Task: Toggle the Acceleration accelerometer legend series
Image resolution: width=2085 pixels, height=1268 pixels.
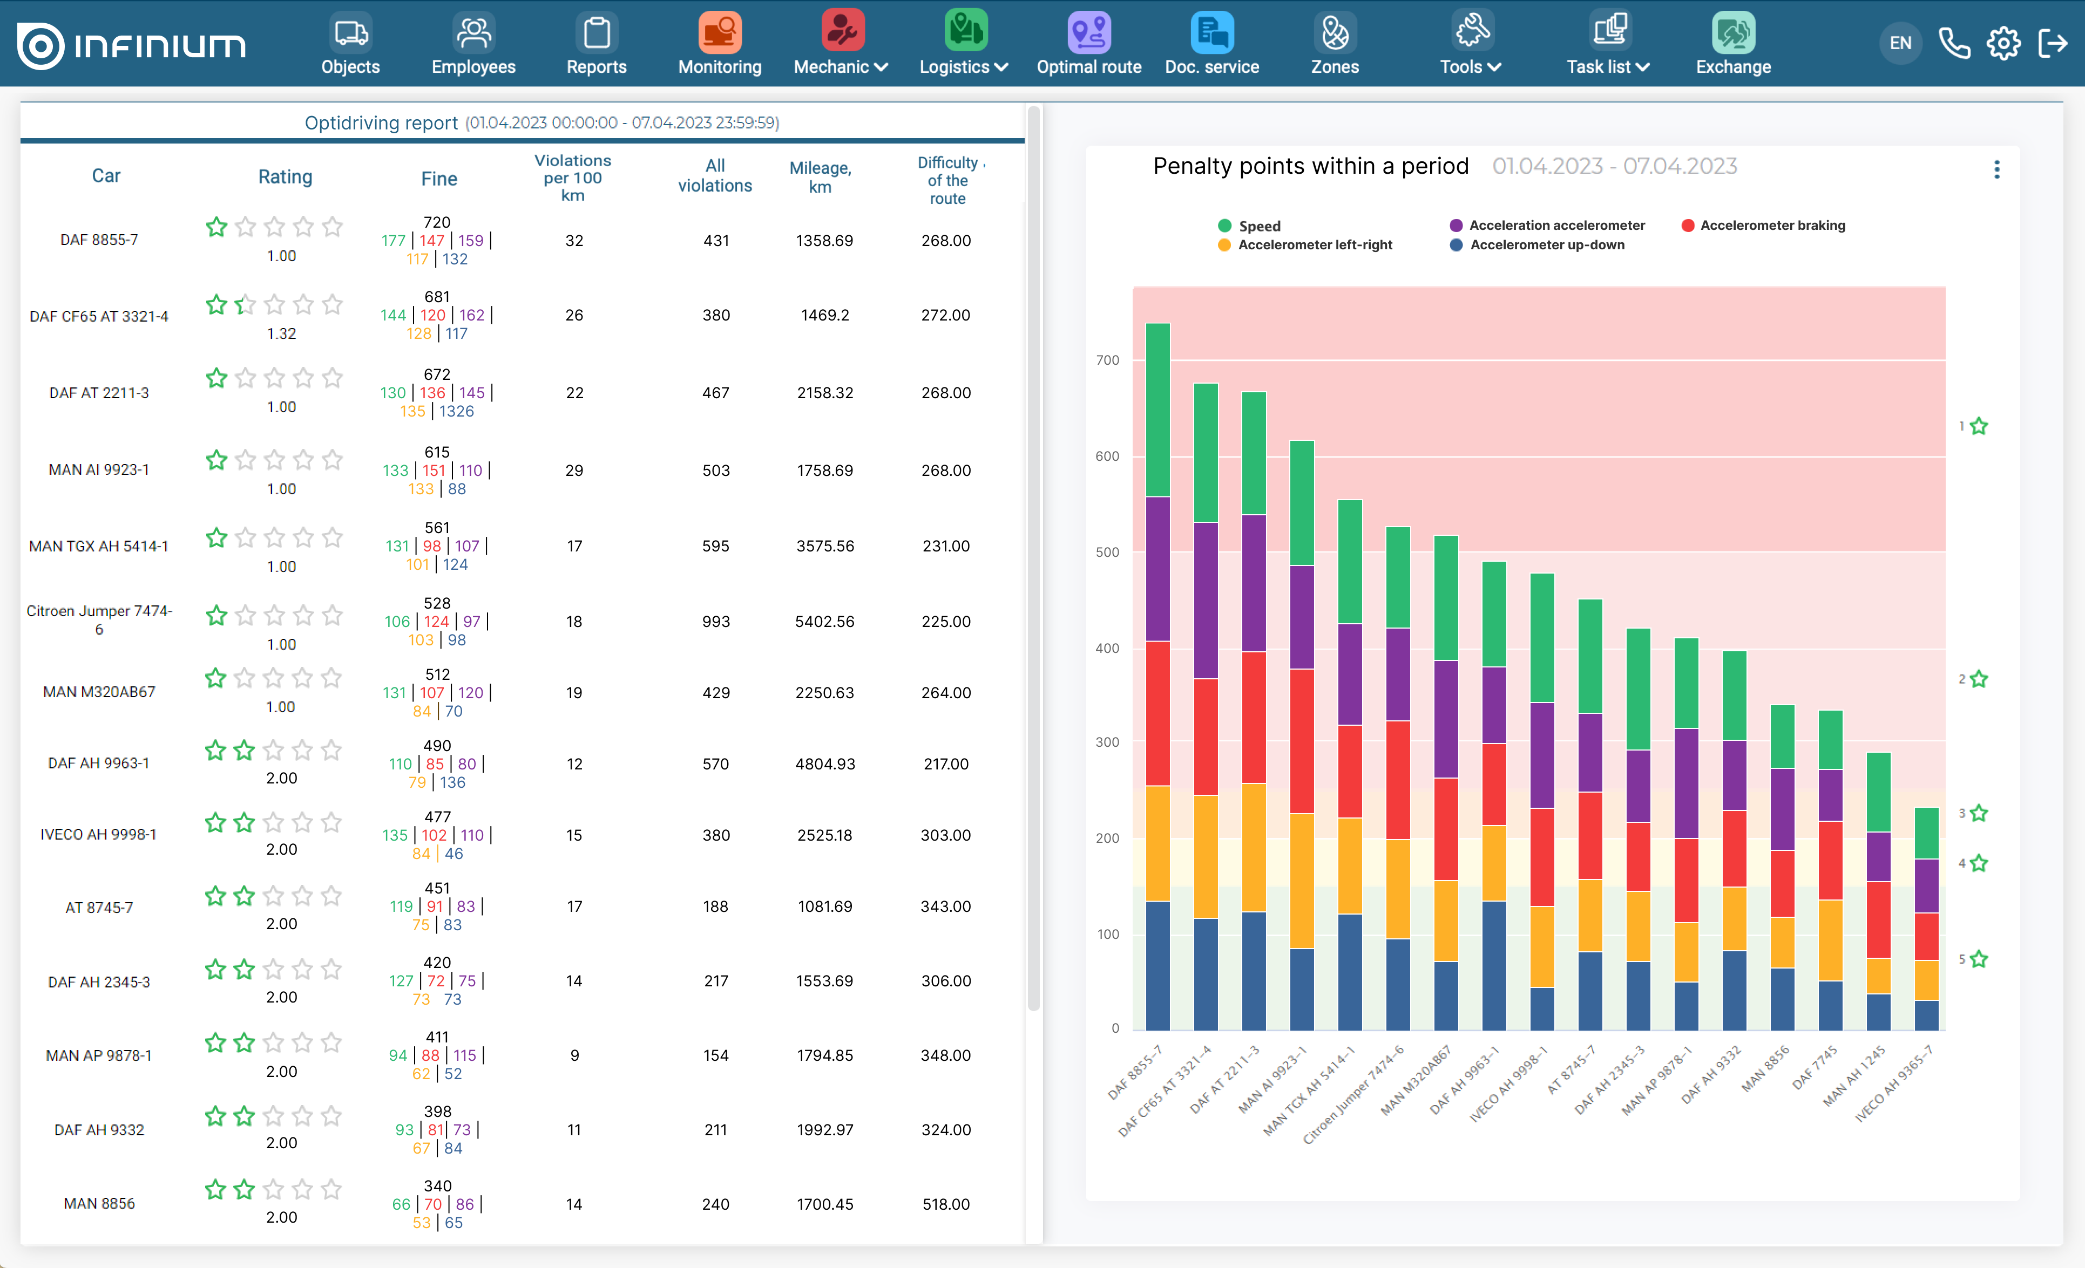Action: pos(1548,225)
